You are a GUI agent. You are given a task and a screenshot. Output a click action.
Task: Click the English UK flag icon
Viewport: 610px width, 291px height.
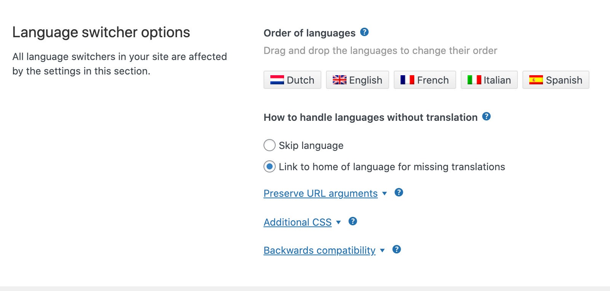[339, 80]
